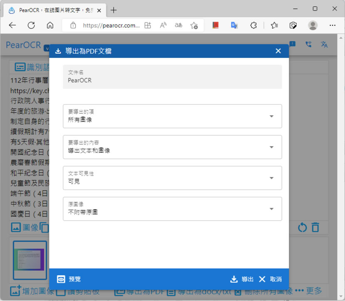Image resolution: width=345 pixels, height=301 pixels.
Task: Open the 要導出的頁 dropdown
Action: tap(172, 116)
